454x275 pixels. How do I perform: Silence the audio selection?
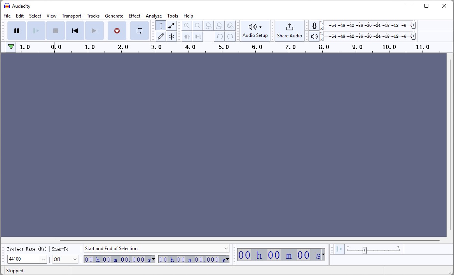point(198,36)
